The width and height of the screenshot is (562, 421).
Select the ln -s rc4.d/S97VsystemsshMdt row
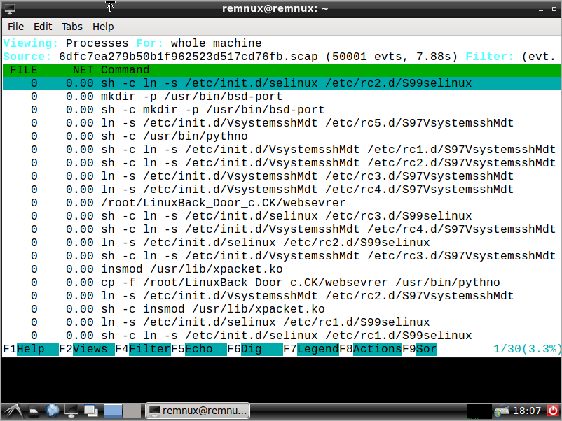282,190
